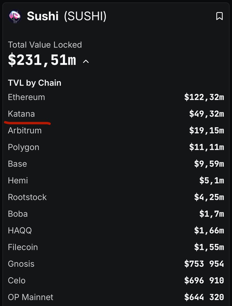
Task: Select the Gnosis chain row
Action: (116, 264)
